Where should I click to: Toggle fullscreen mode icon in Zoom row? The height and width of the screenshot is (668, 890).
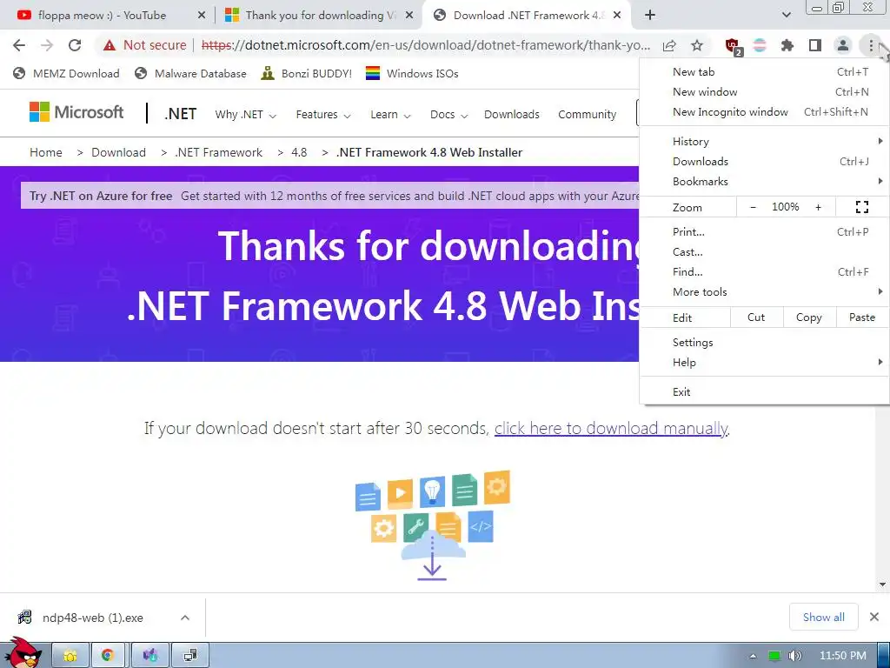[861, 207]
